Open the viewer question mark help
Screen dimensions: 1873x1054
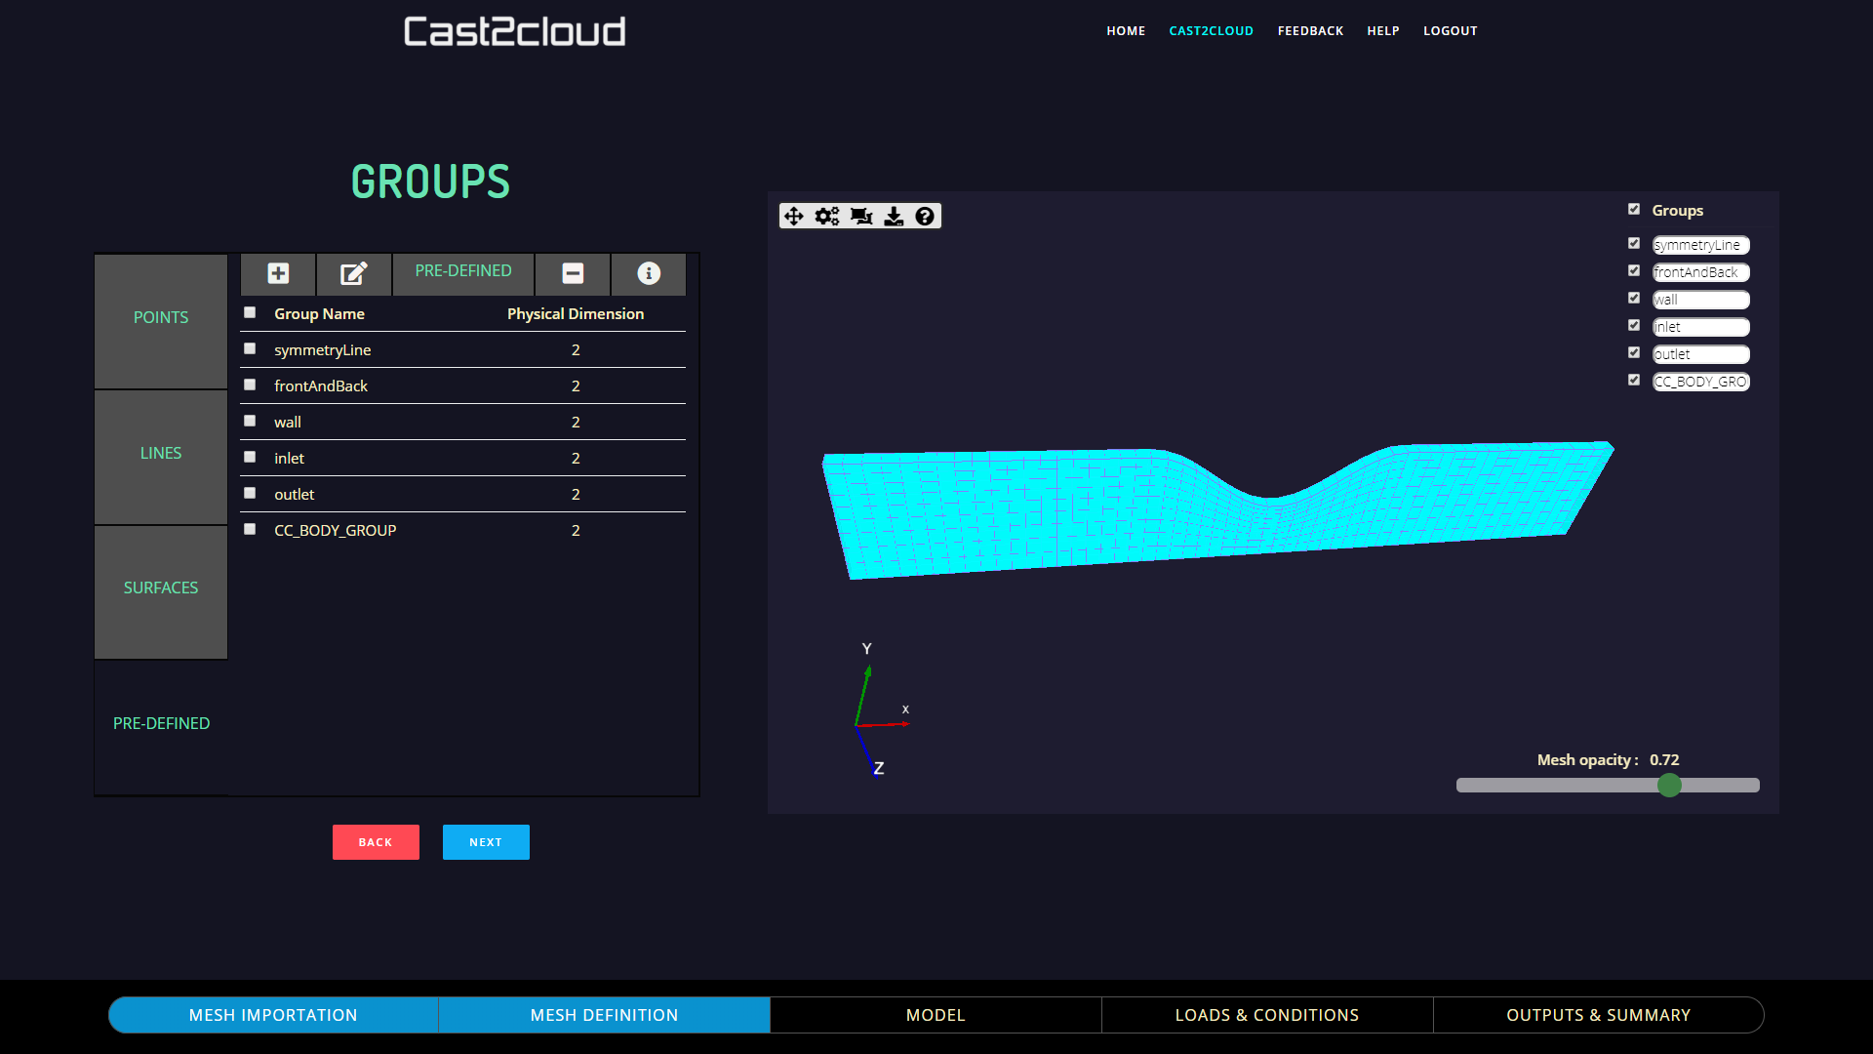pos(925,217)
